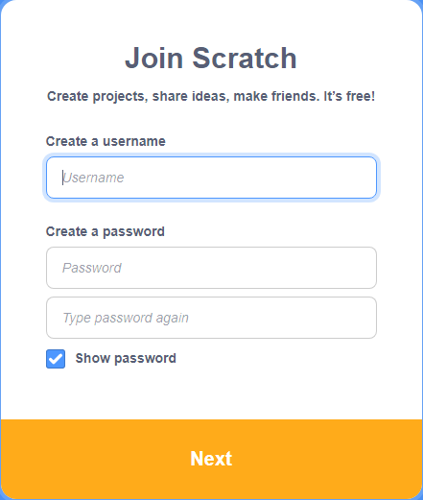Viewport: 423px width, 500px height.
Task: Click the Create a password label
Action: [x=106, y=231]
